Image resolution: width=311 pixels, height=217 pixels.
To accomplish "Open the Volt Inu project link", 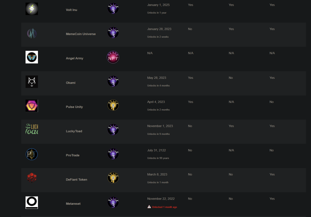I will click(x=71, y=10).
